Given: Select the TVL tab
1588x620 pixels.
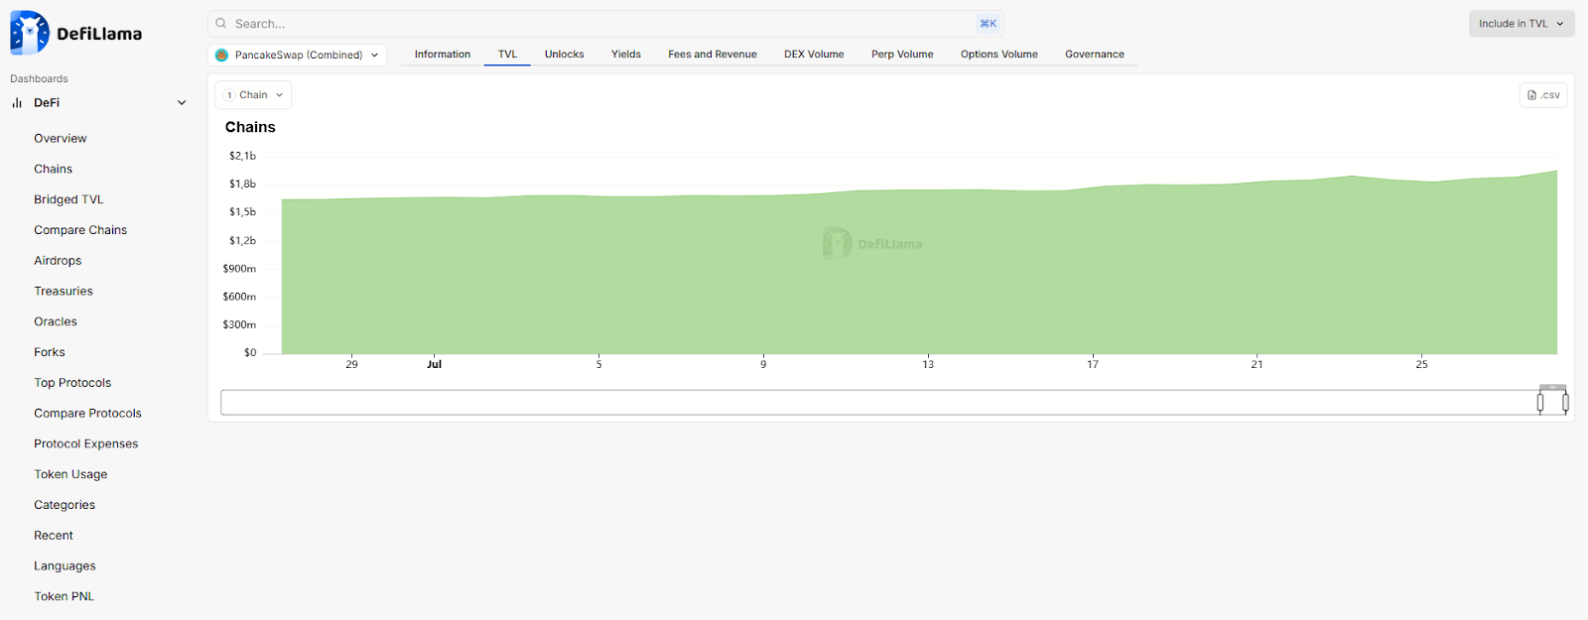Looking at the screenshot, I should (507, 55).
